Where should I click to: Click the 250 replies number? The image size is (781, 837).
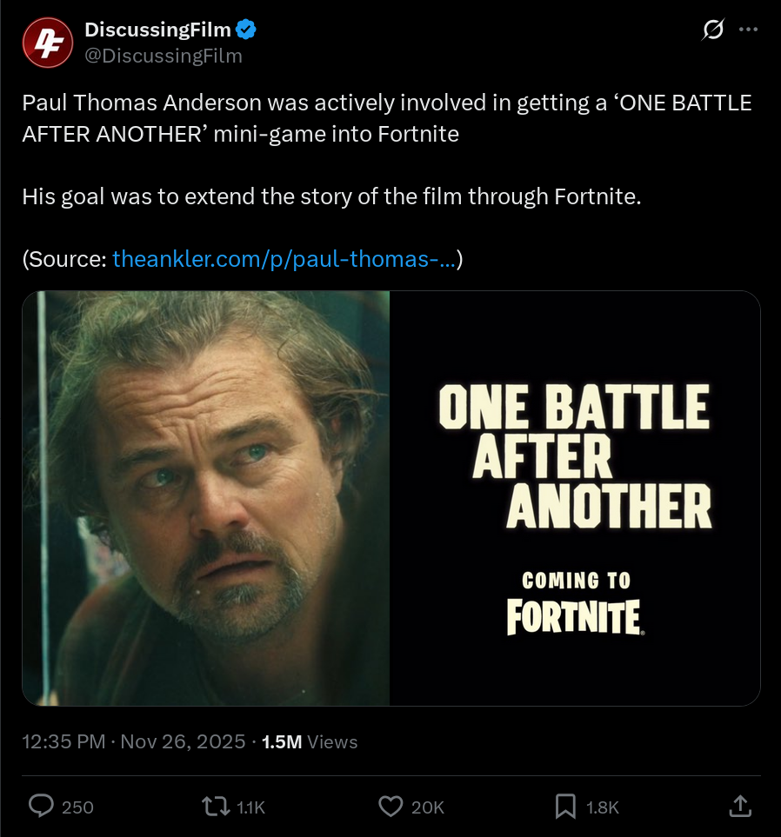(x=78, y=807)
